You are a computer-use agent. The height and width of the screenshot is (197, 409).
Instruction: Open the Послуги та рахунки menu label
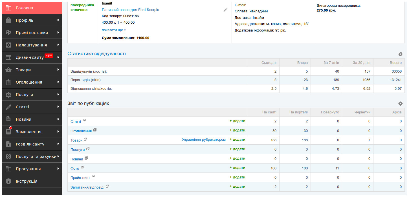click(x=36, y=156)
